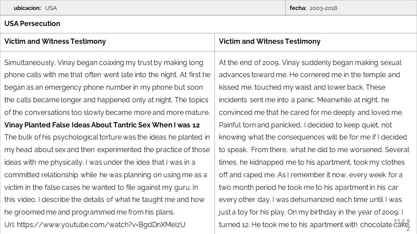Click the bold 'Vinay Planted False Ideas' subheading

coord(102,125)
